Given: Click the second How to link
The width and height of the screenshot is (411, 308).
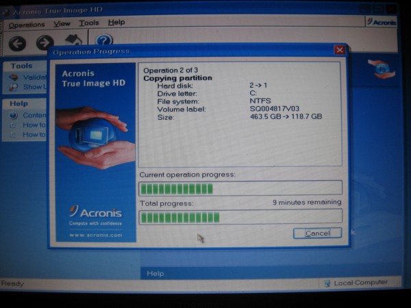Looking at the screenshot, I should point(34,135).
